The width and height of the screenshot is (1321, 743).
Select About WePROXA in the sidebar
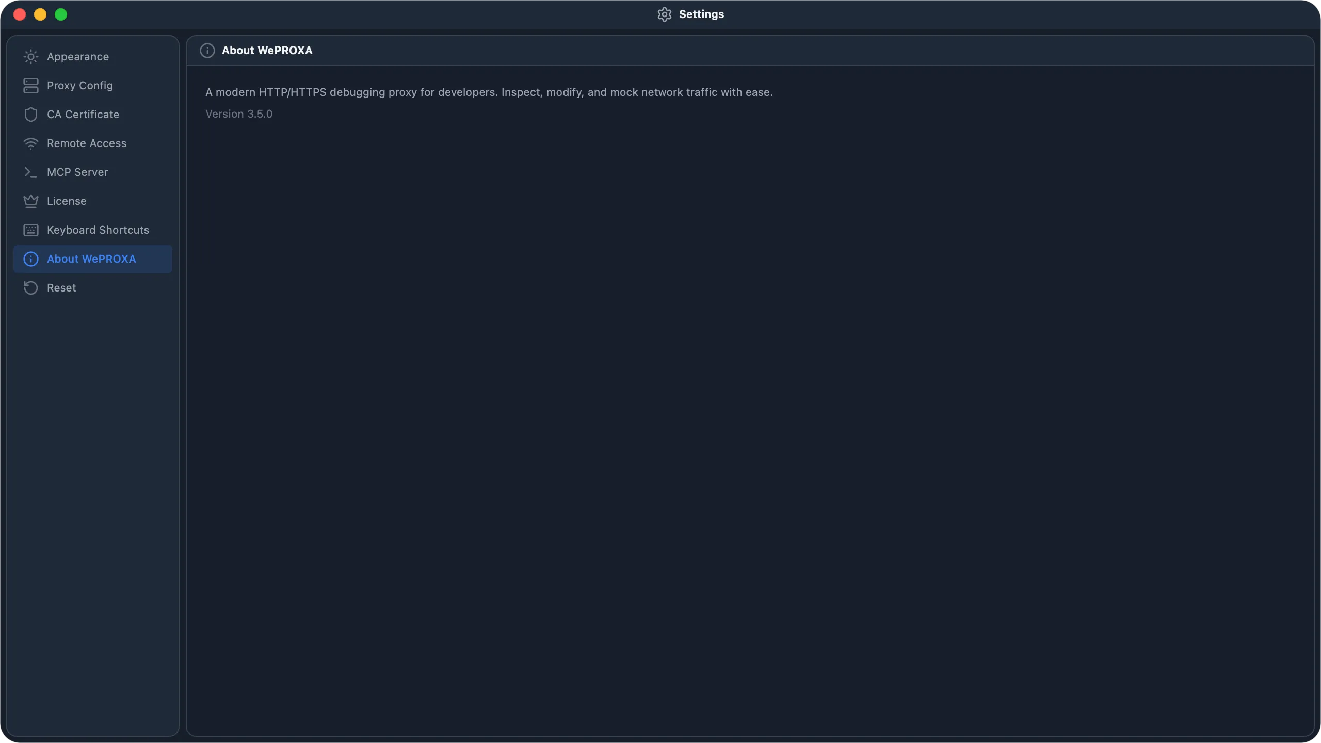(x=93, y=259)
